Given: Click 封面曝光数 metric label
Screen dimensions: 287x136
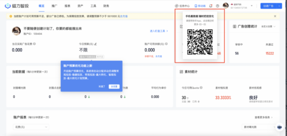Looking at the screenshot, I should 19,88.
